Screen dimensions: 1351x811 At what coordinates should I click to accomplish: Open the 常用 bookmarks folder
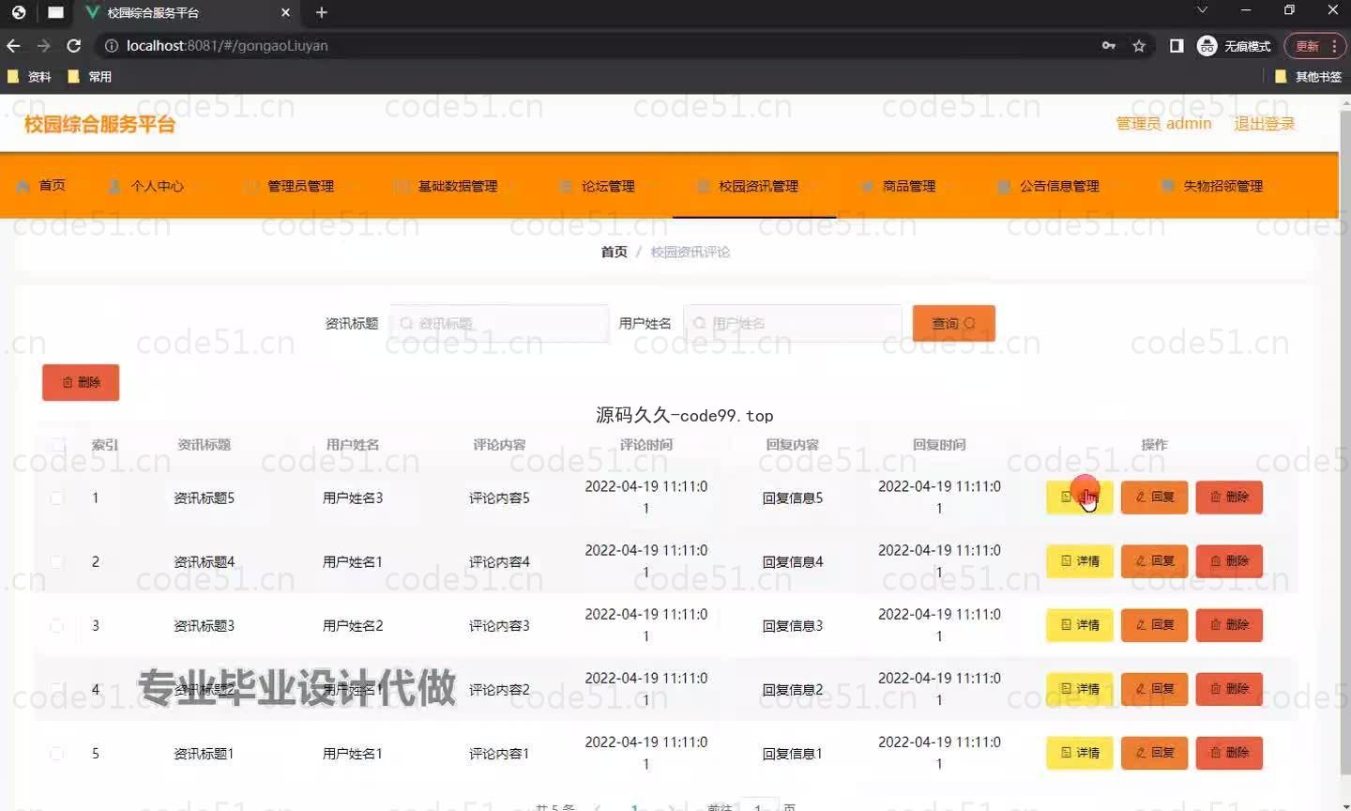90,77
